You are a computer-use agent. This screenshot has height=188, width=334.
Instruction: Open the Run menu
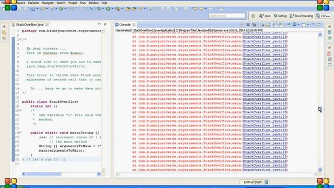click(82, 3)
